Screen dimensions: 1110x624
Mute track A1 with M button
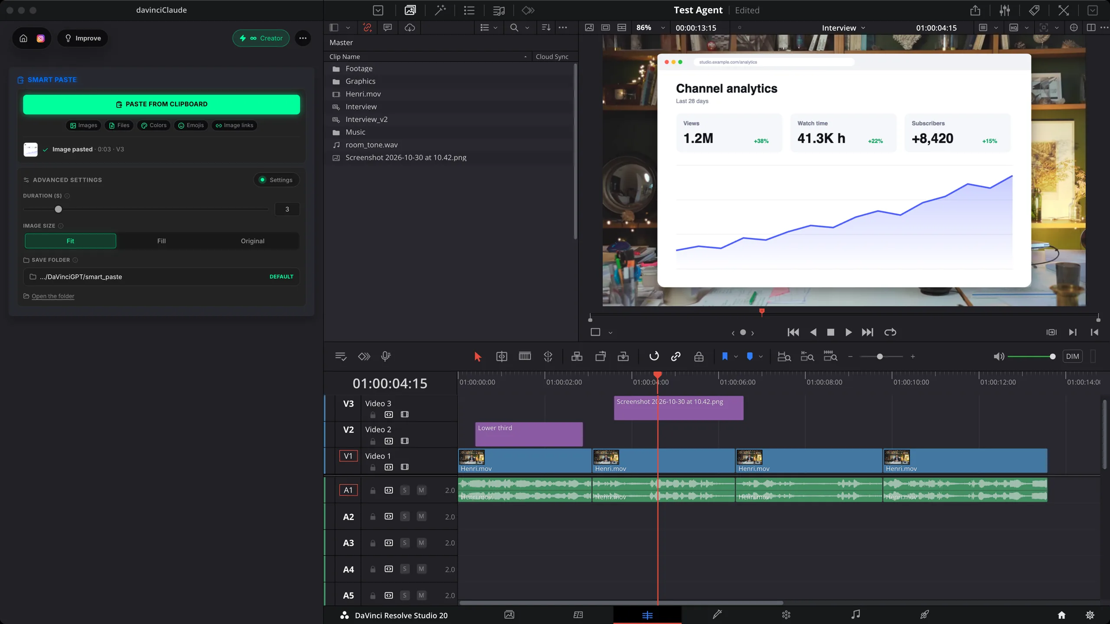421,490
